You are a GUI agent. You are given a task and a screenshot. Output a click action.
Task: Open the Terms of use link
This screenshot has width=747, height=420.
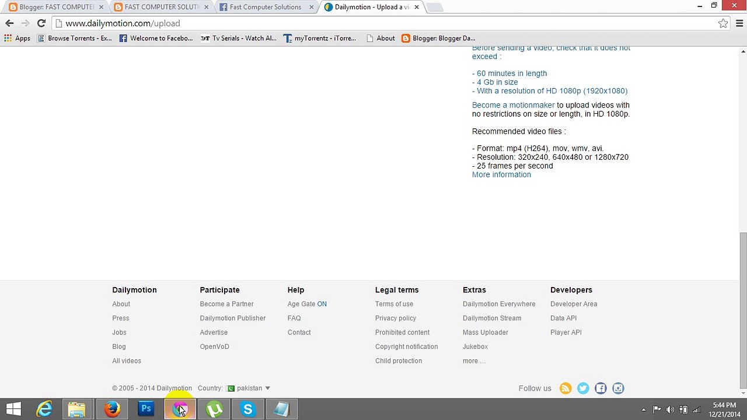pyautogui.click(x=394, y=304)
